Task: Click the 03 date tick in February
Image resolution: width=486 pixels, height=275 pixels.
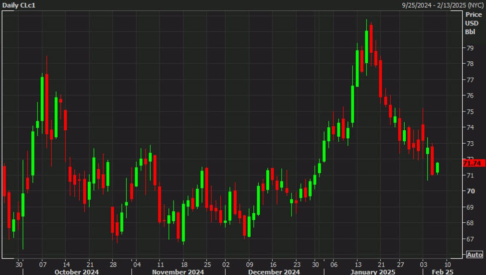Action: pos(423,265)
